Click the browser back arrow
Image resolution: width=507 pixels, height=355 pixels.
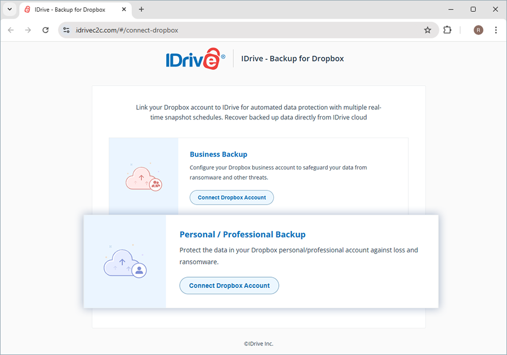[x=11, y=30]
